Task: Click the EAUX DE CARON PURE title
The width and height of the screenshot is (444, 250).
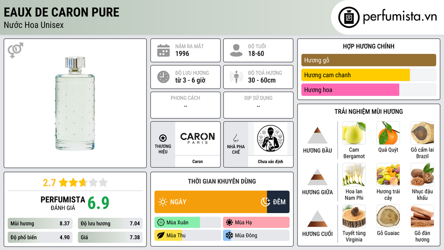Action: coord(62,12)
